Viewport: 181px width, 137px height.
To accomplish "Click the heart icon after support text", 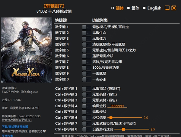I will pyautogui.click(x=44, y=131).
